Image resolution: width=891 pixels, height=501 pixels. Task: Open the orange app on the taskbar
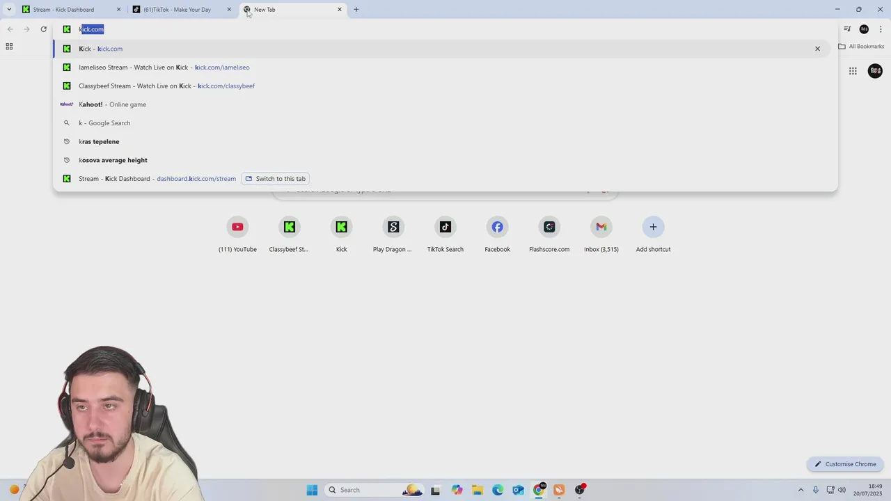pos(559,490)
